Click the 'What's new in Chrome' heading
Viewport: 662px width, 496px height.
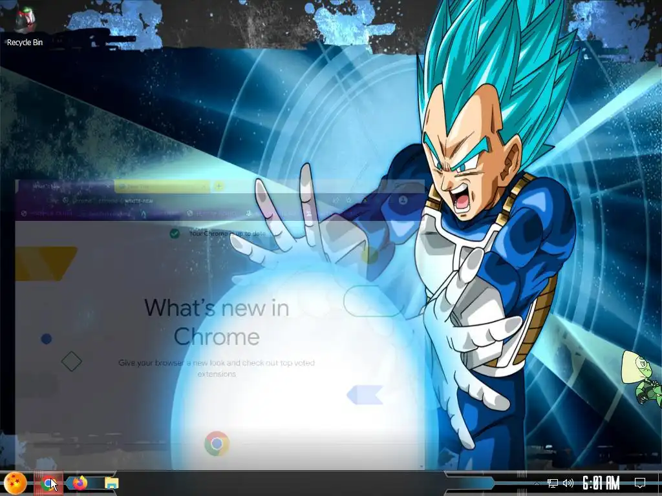[x=217, y=322]
